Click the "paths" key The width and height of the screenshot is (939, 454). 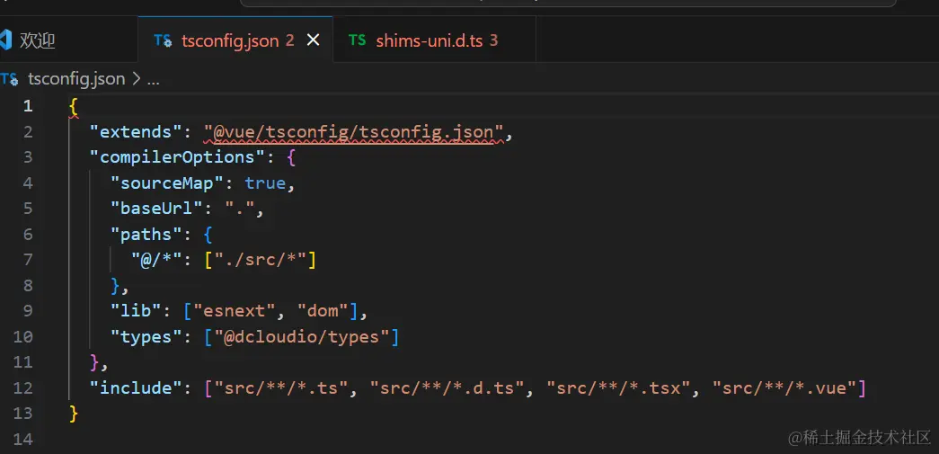click(146, 234)
